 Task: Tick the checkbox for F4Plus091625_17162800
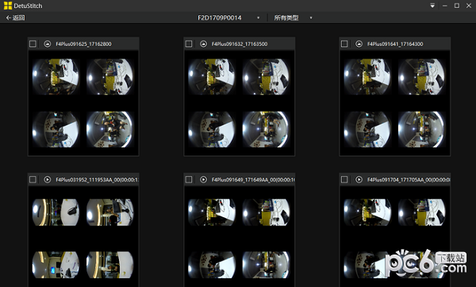(x=33, y=44)
